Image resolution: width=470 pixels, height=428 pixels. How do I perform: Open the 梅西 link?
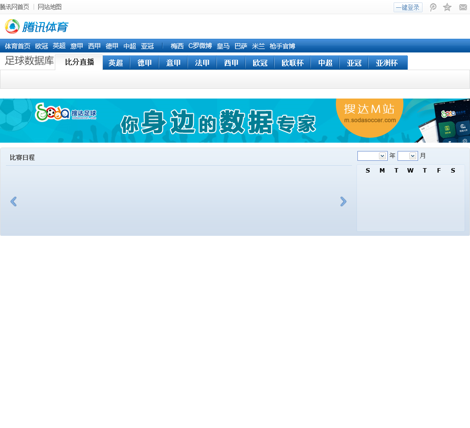click(177, 46)
